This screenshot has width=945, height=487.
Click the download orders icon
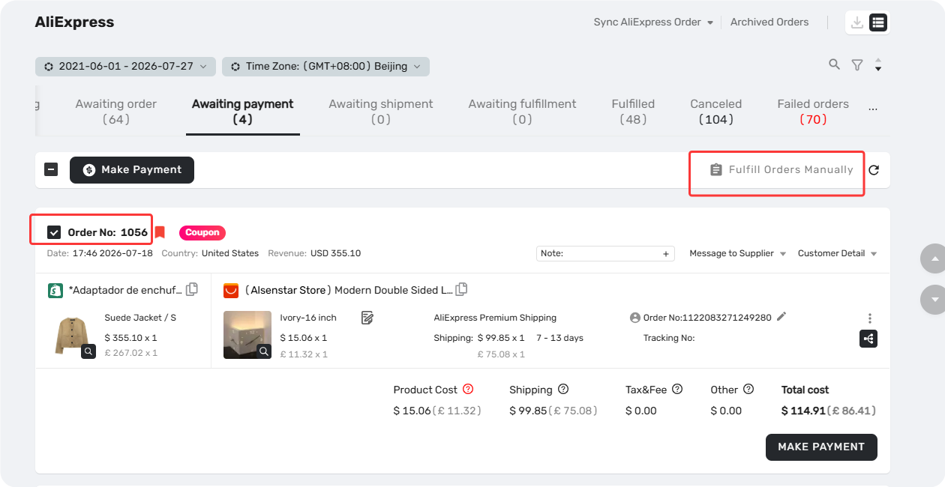point(857,22)
